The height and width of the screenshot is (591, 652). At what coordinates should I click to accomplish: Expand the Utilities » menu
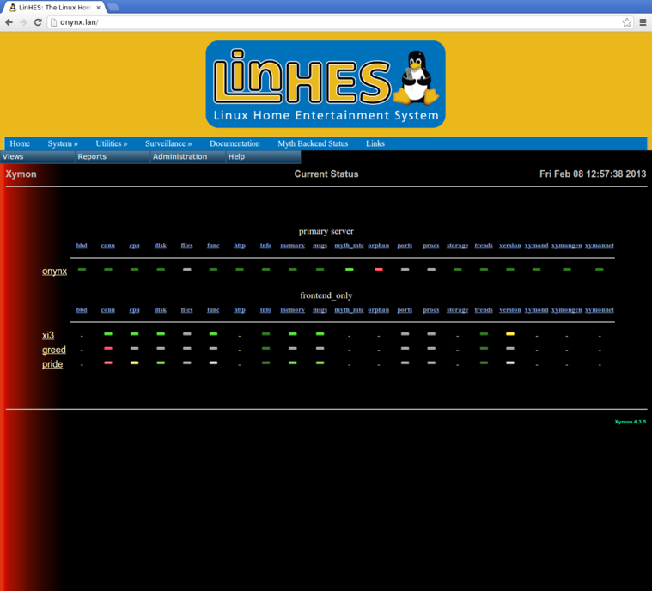112,143
